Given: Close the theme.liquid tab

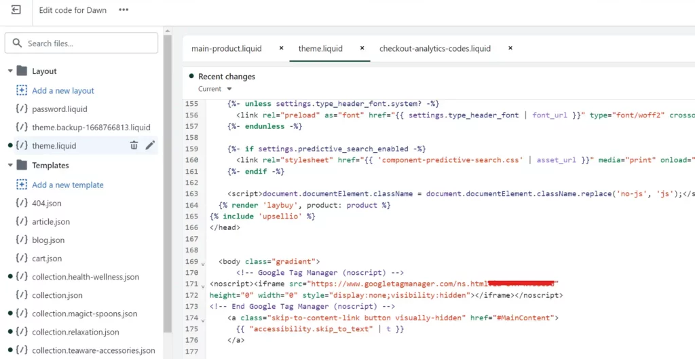Looking at the screenshot, I should click(x=362, y=48).
